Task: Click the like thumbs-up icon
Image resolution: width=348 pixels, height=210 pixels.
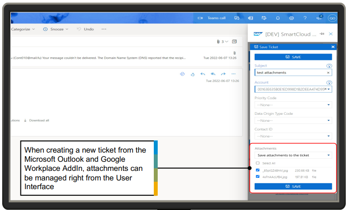Action: [x=192, y=74]
